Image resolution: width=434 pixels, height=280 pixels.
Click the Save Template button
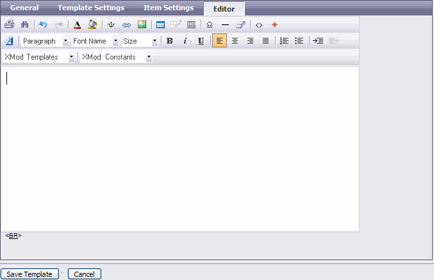[29, 274]
